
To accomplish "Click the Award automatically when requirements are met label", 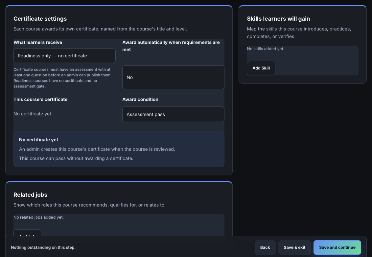I will 171,46.
